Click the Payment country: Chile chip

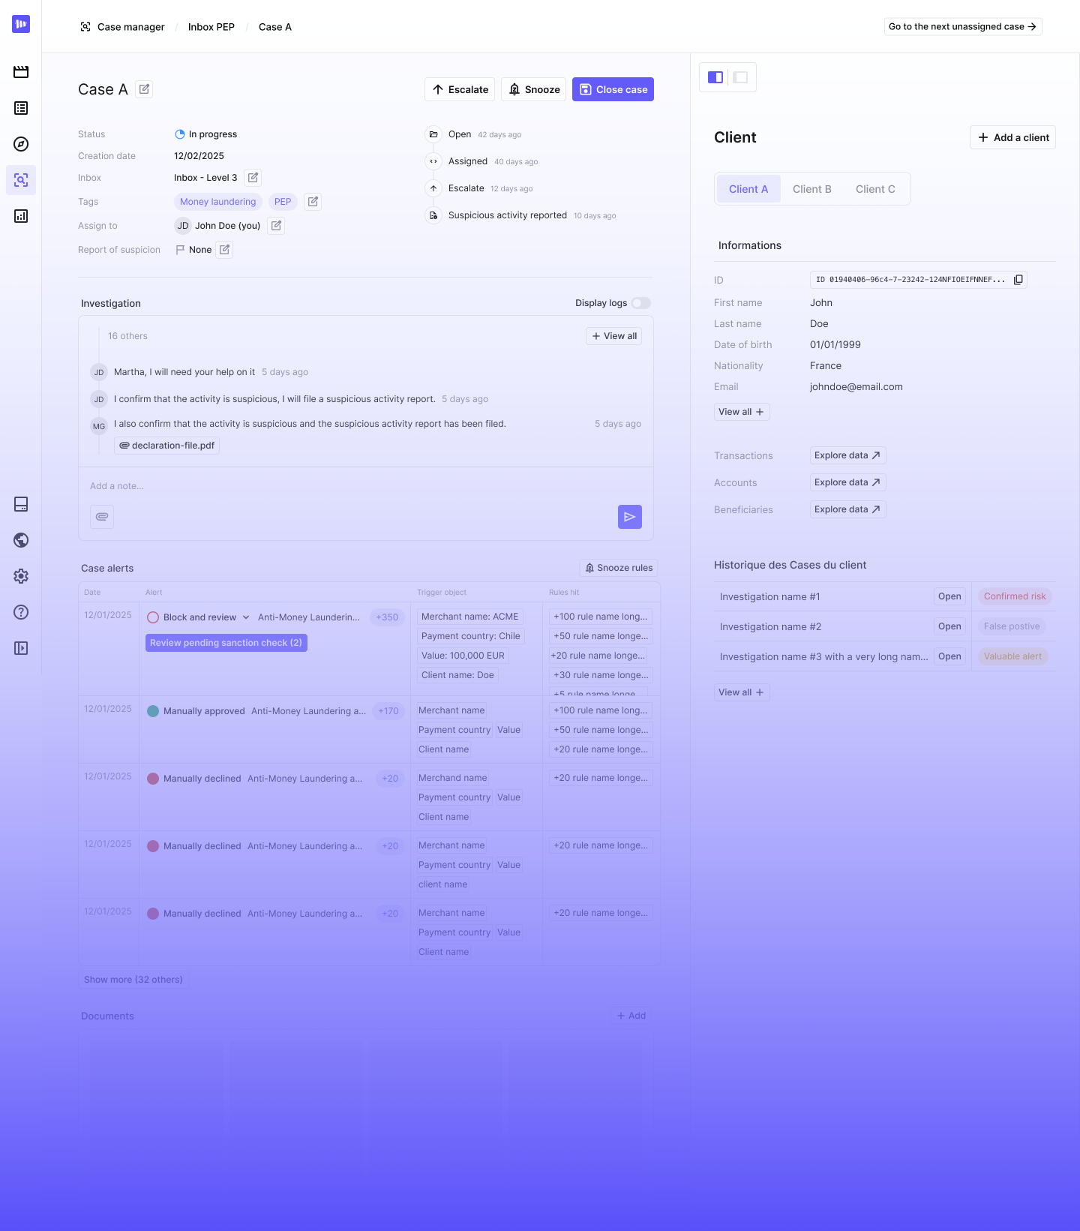click(471, 636)
